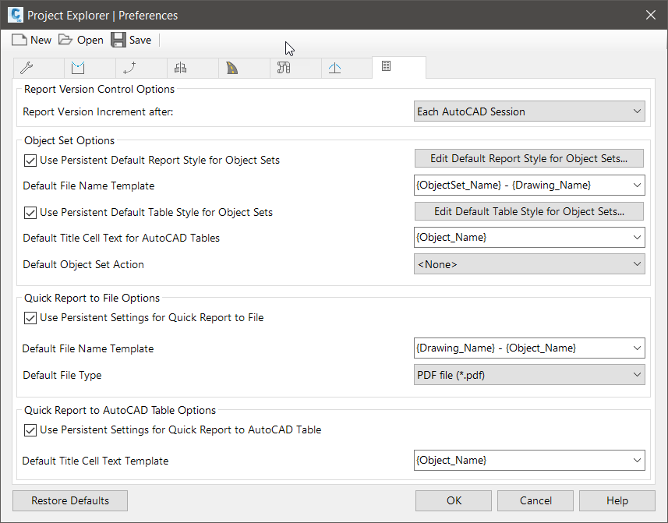Click the Save floppy disk icon
Screen dimensions: 668x523
[x=118, y=40]
